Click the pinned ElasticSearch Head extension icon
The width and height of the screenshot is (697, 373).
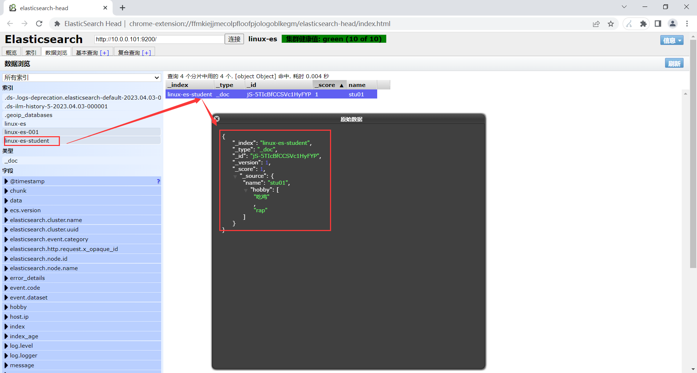click(629, 24)
